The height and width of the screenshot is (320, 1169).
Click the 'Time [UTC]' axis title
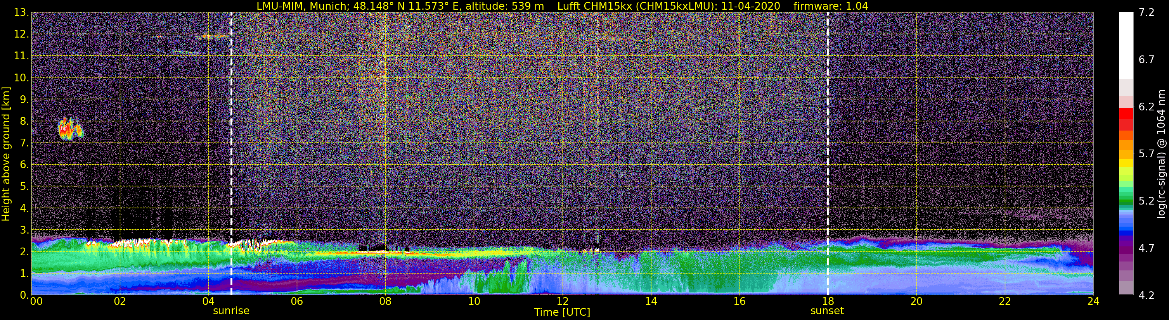coord(562,312)
